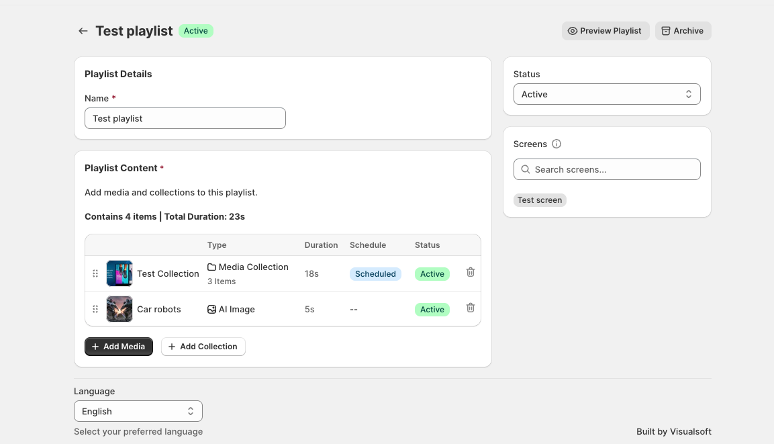Click the Active status of Test Collection
The image size is (774, 444).
432,274
